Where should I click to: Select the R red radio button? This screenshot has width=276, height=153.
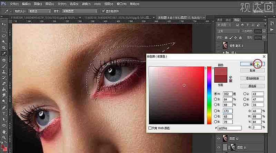[215, 111]
